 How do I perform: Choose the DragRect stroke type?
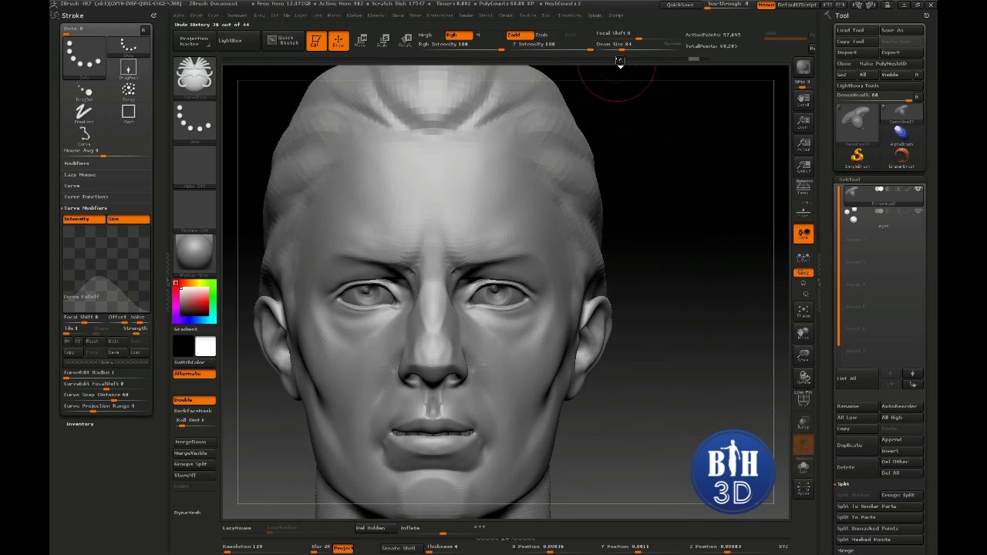pyautogui.click(x=129, y=70)
